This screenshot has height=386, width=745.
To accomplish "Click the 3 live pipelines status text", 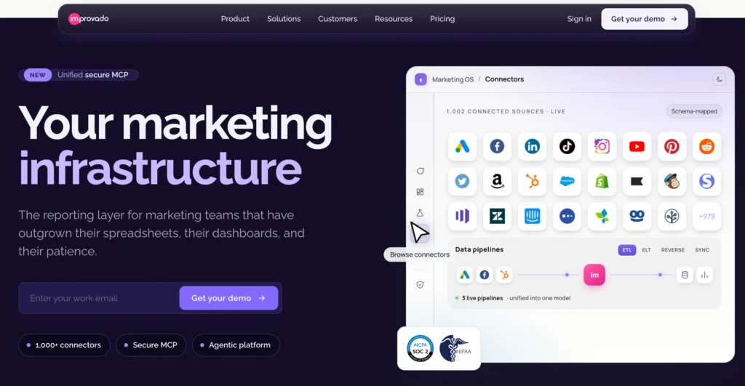I will click(482, 298).
